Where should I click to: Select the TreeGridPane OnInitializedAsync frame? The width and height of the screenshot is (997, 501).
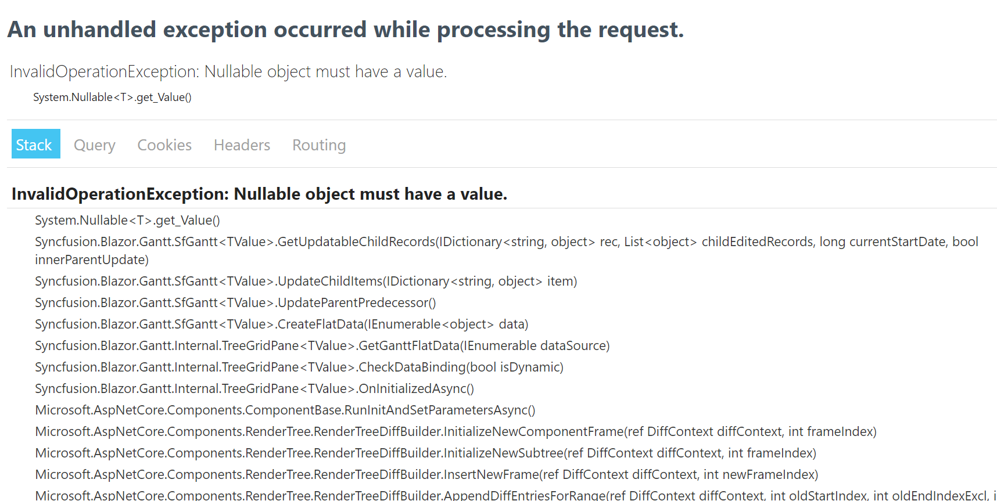click(254, 389)
